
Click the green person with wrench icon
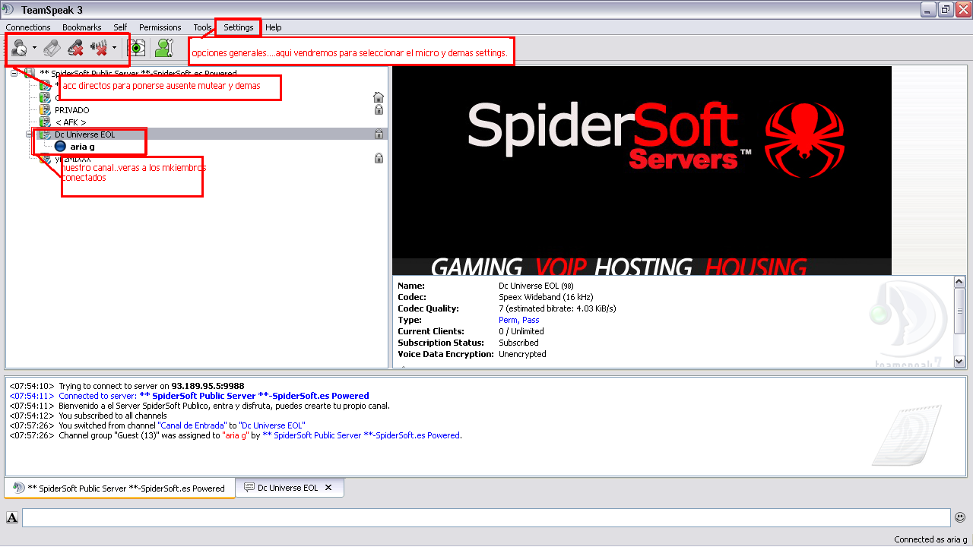(163, 48)
